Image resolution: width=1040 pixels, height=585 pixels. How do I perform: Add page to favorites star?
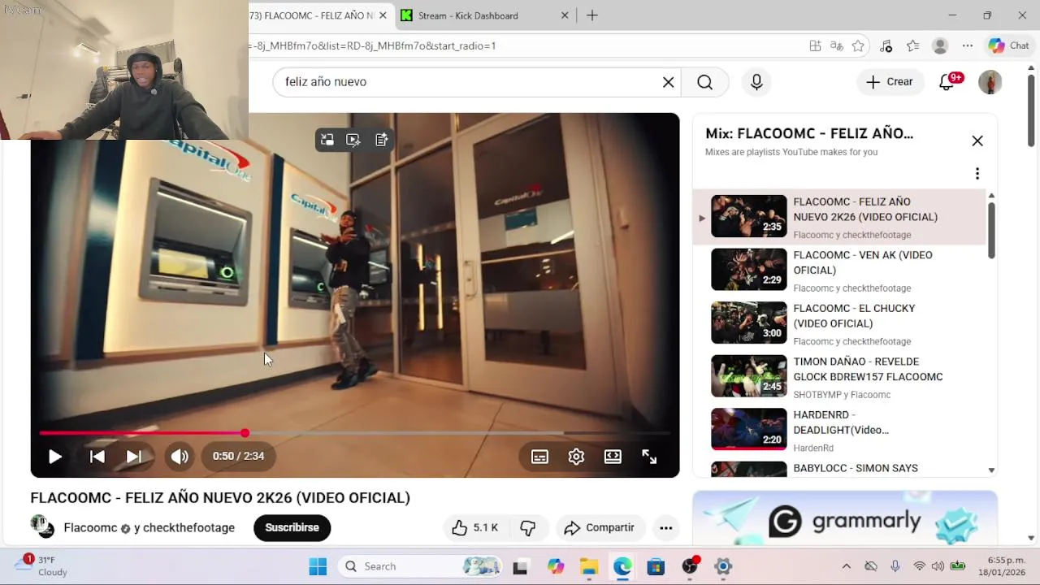click(858, 46)
